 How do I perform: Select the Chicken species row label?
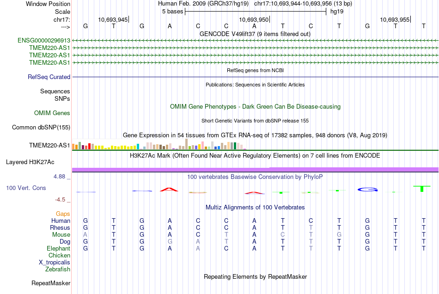(x=59, y=255)
